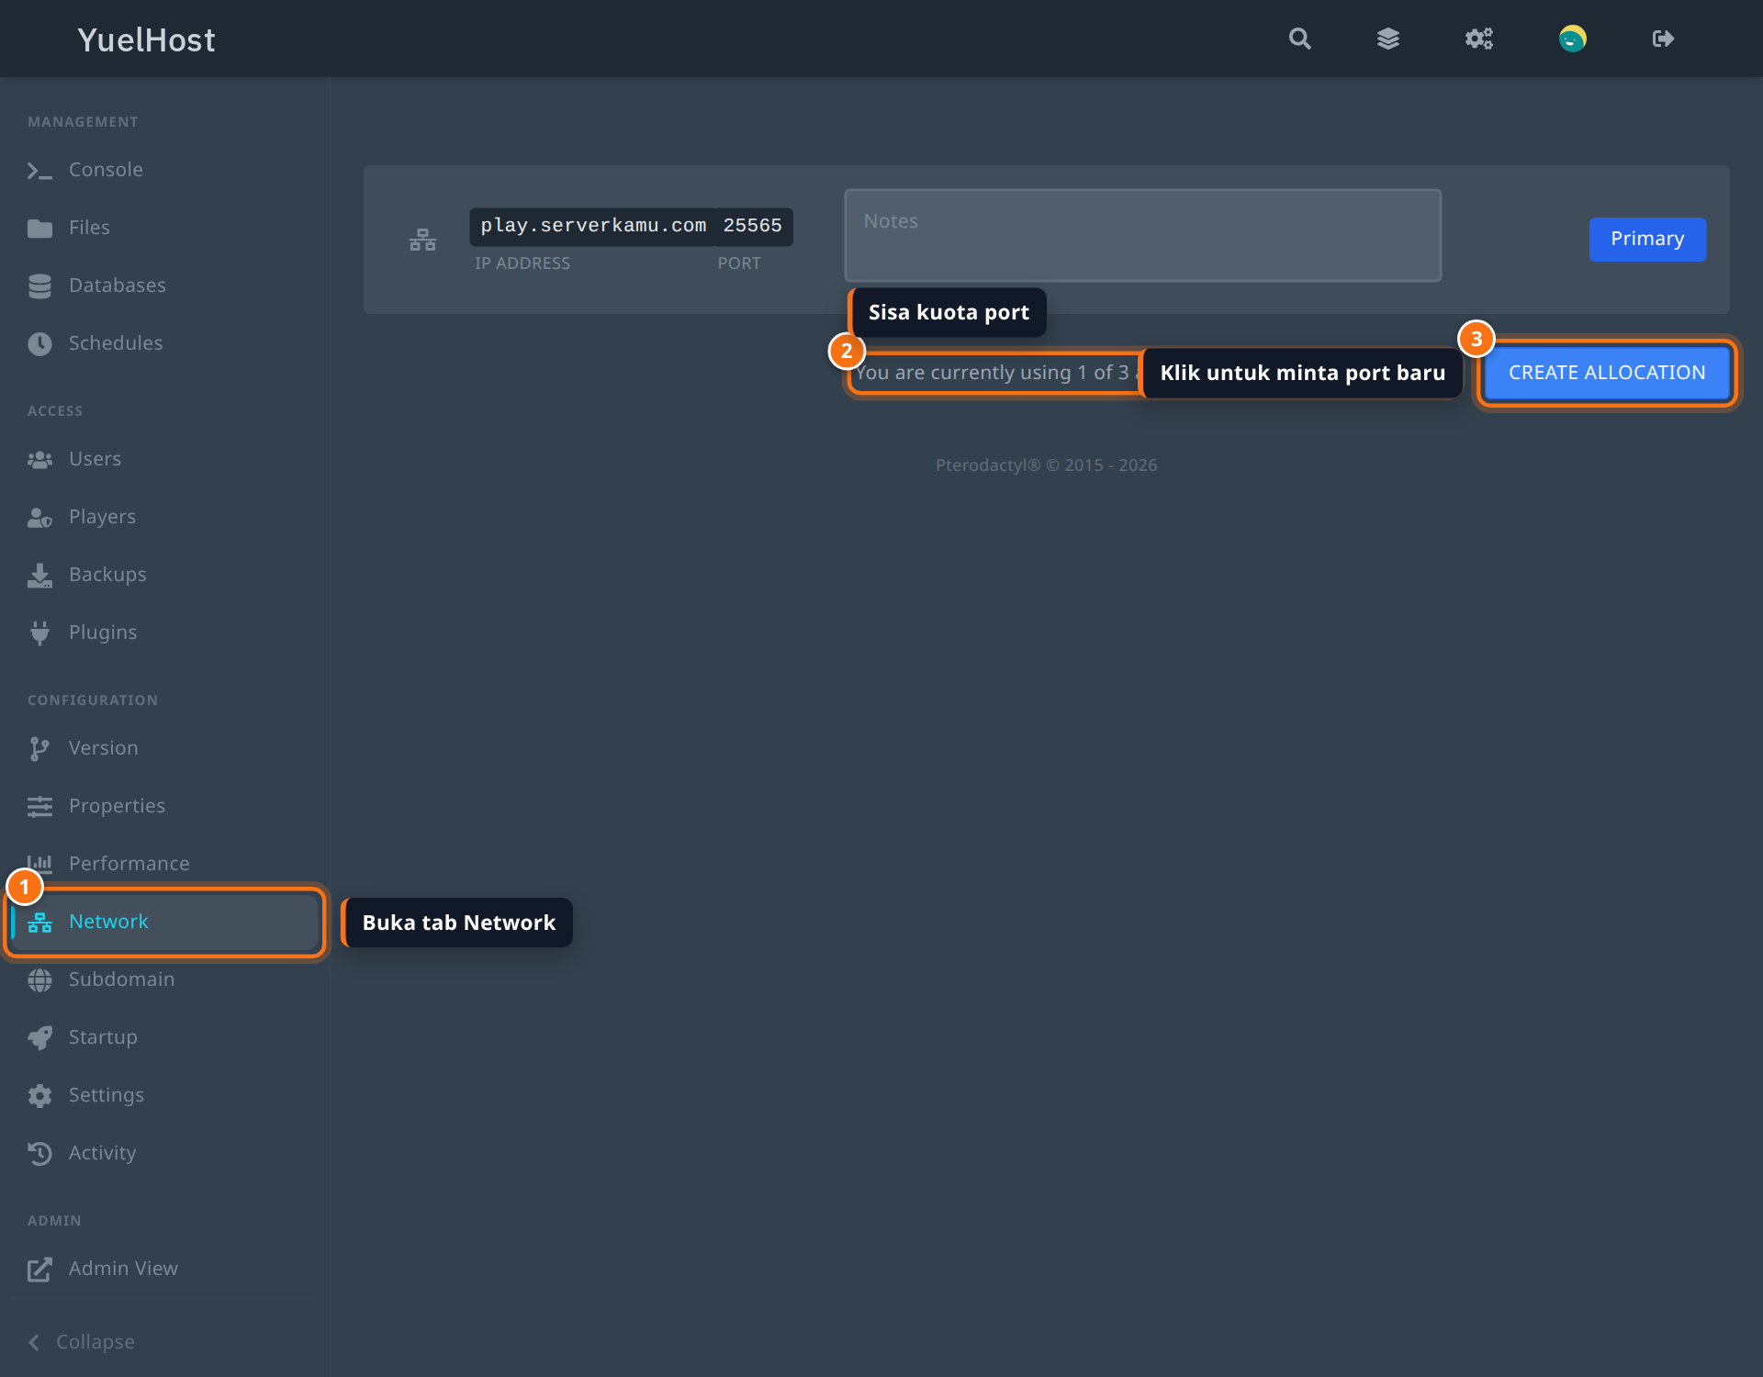Go to Files in sidebar

pyautogui.click(x=165, y=228)
